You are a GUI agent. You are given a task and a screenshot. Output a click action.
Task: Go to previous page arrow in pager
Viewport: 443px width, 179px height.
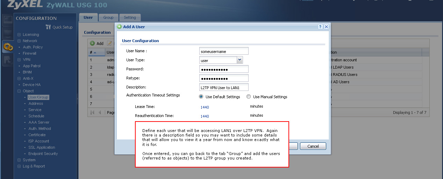(x=100, y=112)
